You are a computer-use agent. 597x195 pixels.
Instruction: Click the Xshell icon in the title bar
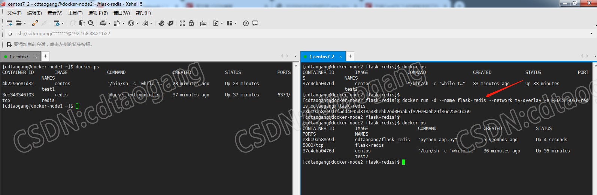tap(3, 4)
